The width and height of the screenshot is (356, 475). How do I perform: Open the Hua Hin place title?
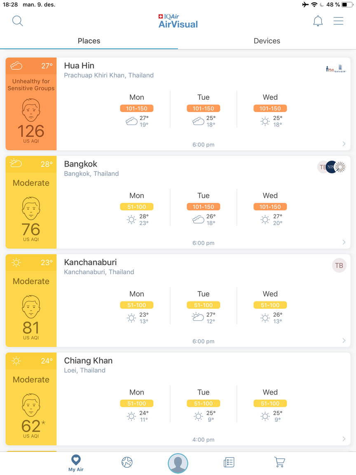coord(79,66)
